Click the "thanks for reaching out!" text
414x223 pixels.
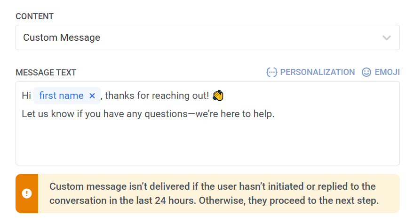pos(157,96)
